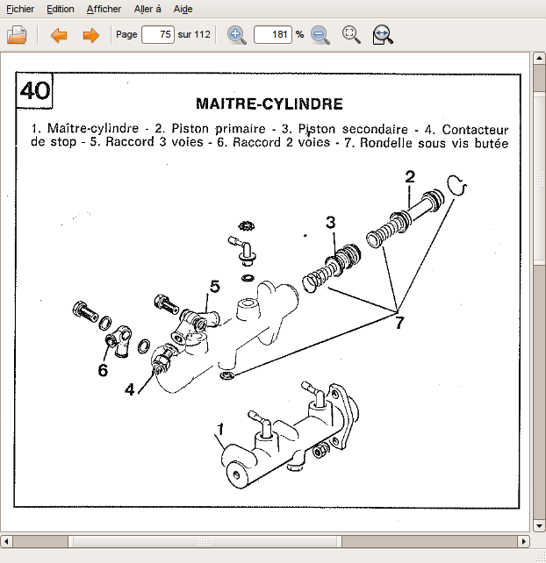Open a file with the folder icon

(x=17, y=35)
